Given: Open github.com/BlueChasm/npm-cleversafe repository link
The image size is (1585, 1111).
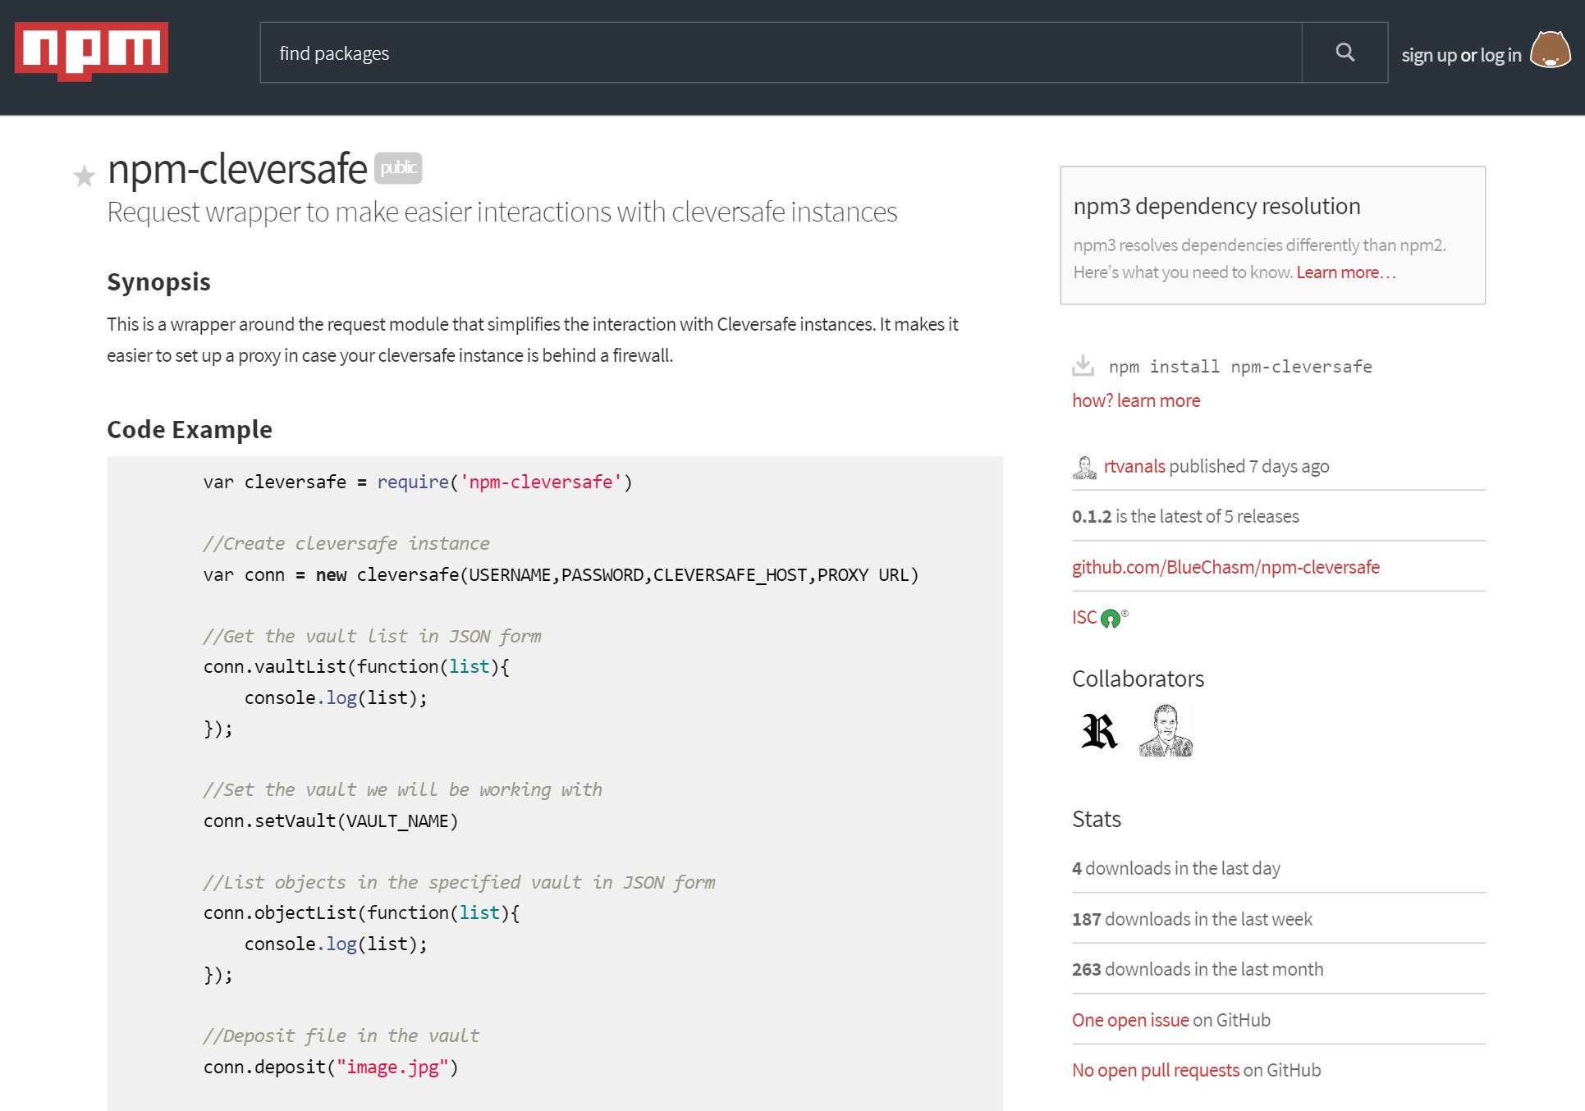Looking at the screenshot, I should pyautogui.click(x=1225, y=567).
